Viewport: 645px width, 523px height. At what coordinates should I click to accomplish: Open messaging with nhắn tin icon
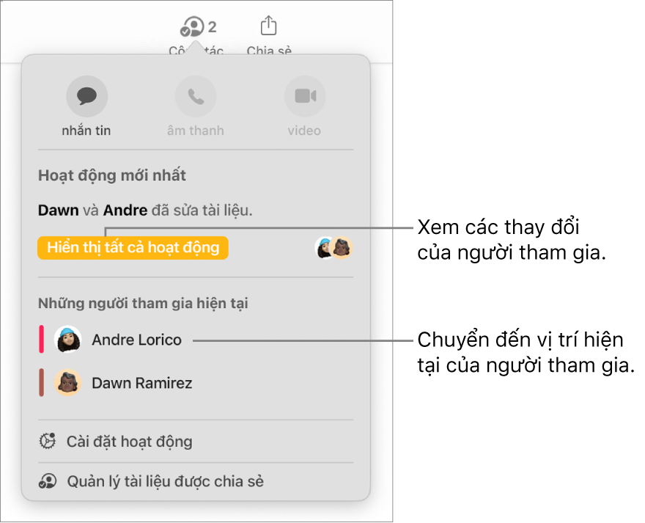coord(86,96)
